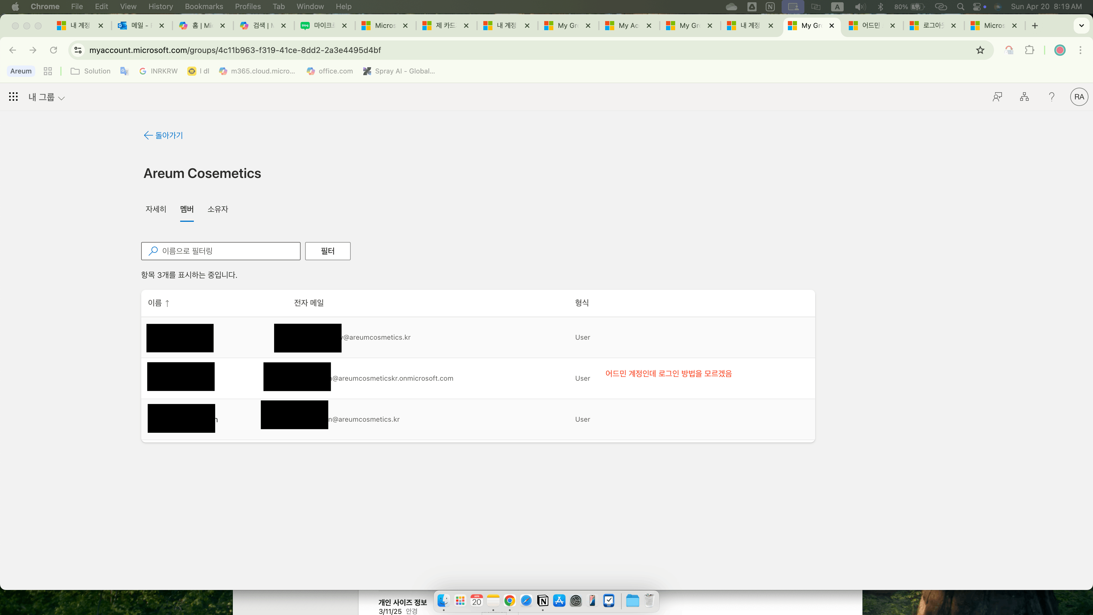Open Notes from the Dock

[x=493, y=600]
